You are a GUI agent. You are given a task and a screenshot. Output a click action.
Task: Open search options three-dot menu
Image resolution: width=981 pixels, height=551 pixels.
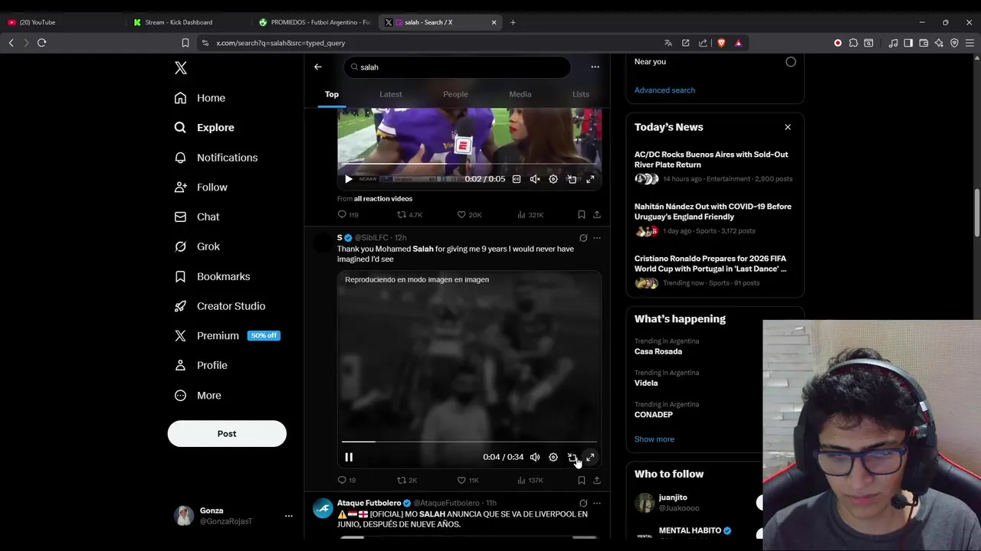tap(595, 67)
